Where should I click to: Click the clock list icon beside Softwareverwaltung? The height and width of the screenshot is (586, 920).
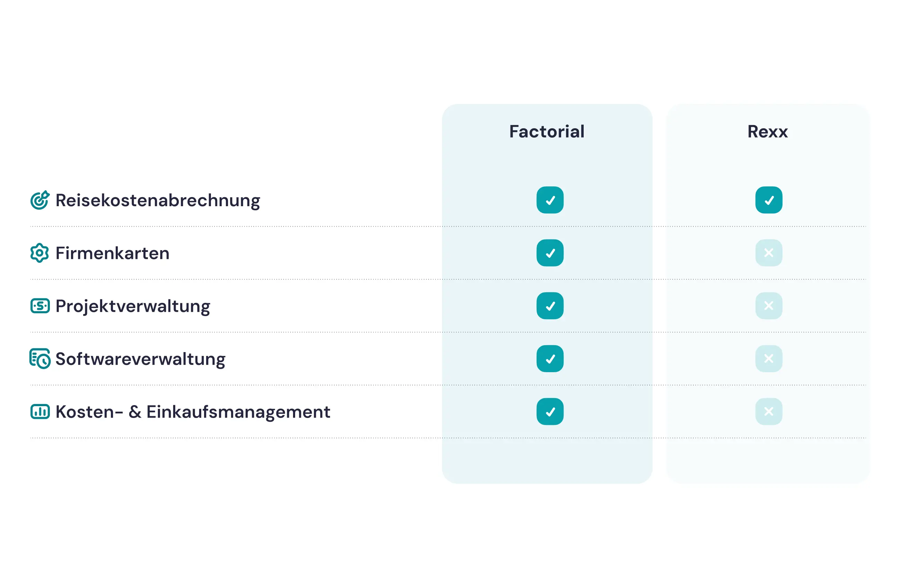[x=40, y=359]
